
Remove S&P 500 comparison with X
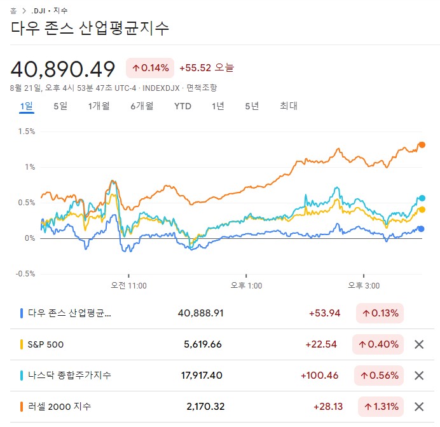[x=419, y=344]
